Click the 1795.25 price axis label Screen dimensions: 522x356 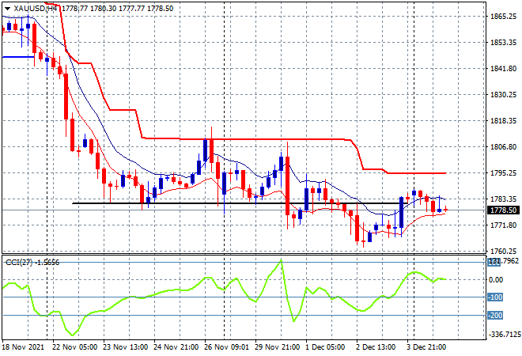pyautogui.click(x=503, y=172)
